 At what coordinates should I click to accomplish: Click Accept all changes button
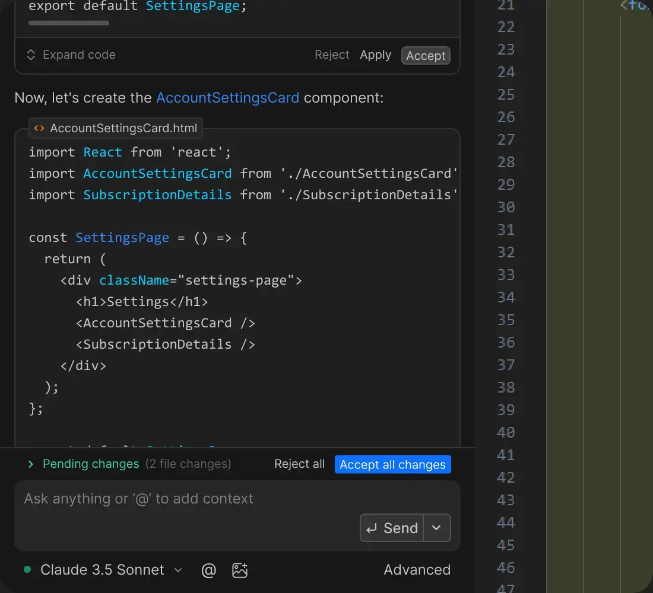pos(393,464)
